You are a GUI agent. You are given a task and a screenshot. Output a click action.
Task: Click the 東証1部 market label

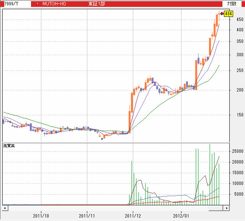(x=96, y=4)
